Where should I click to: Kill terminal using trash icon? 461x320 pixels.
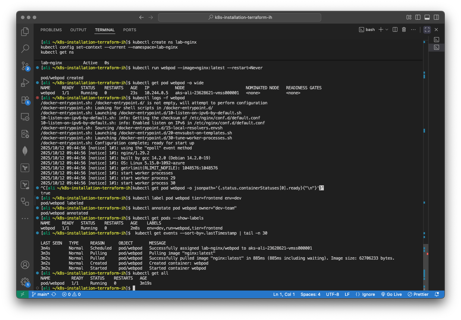pos(404,29)
